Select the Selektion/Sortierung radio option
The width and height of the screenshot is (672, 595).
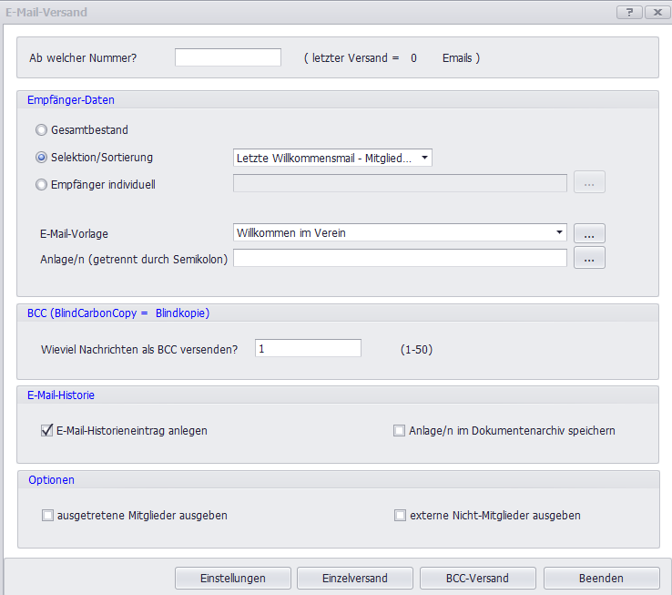[x=41, y=158]
